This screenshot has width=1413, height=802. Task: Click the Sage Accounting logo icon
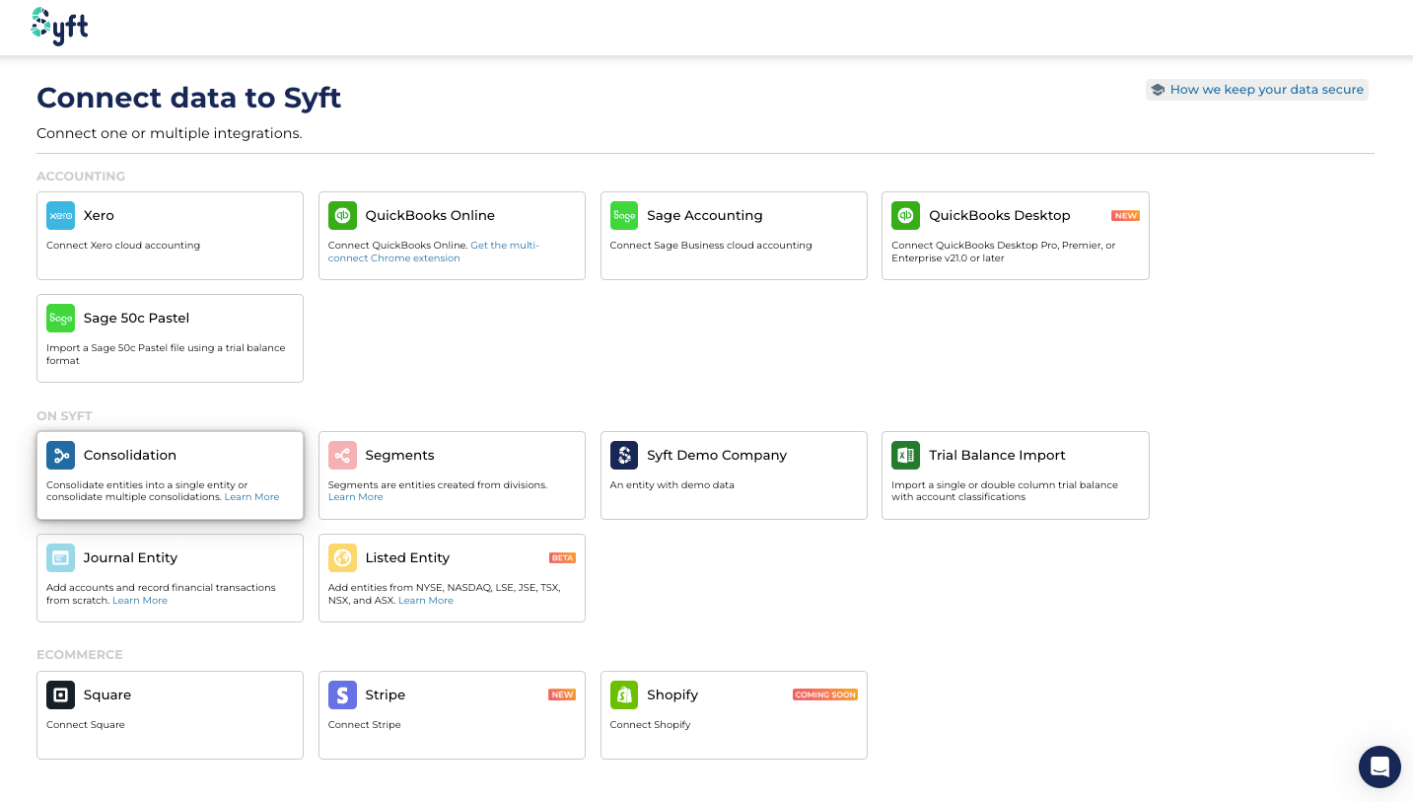[x=624, y=215]
